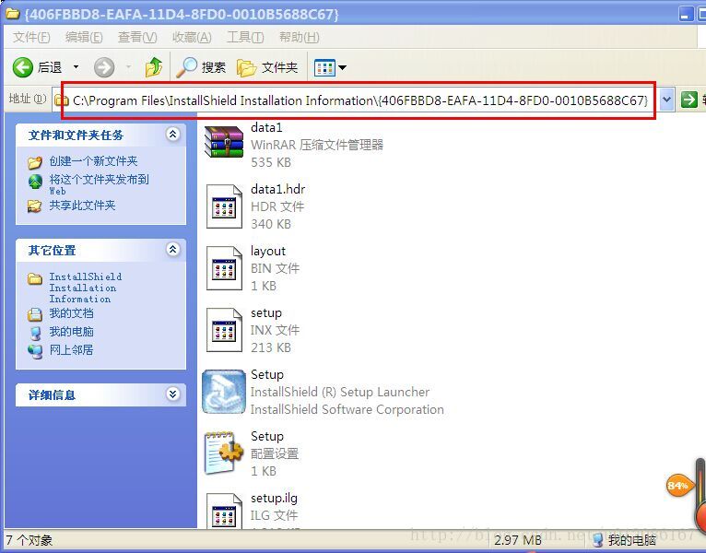The height and width of the screenshot is (553, 706).
Task: Click the layout file name
Action: pyautogui.click(x=268, y=251)
